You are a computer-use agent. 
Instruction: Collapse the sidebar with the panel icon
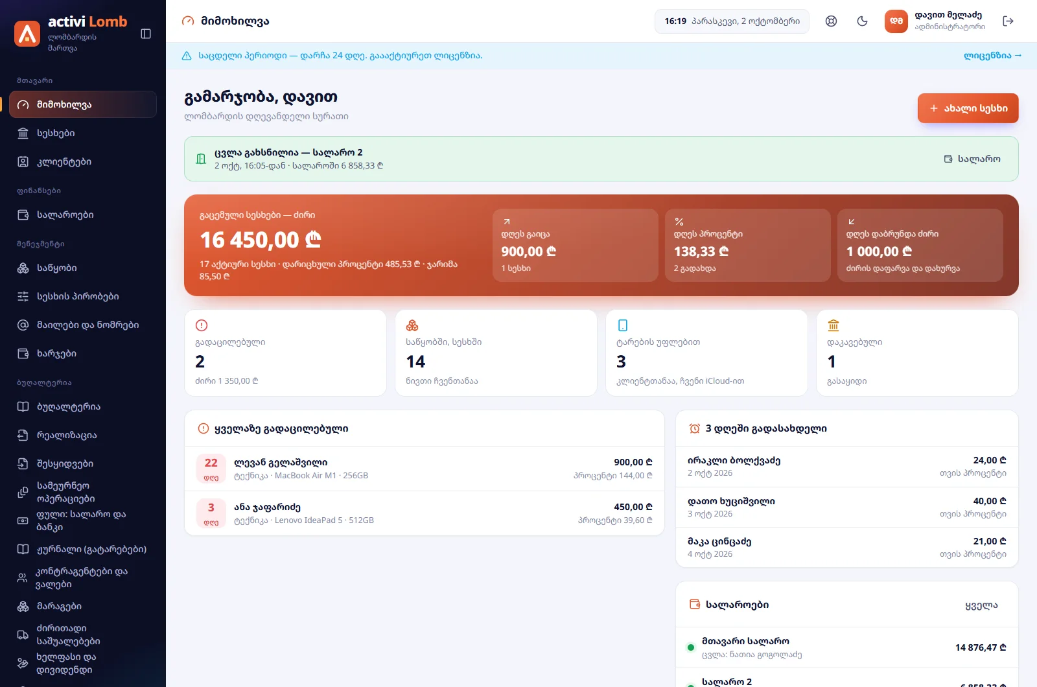146,34
